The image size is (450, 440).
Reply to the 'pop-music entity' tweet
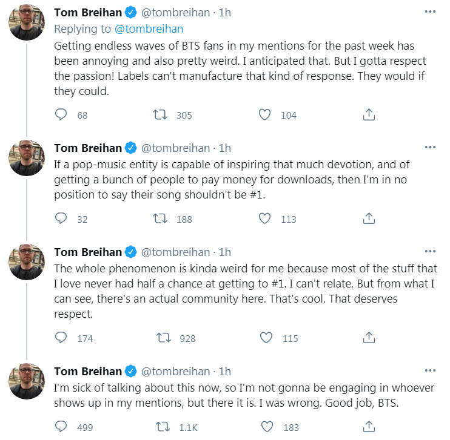pos(61,218)
